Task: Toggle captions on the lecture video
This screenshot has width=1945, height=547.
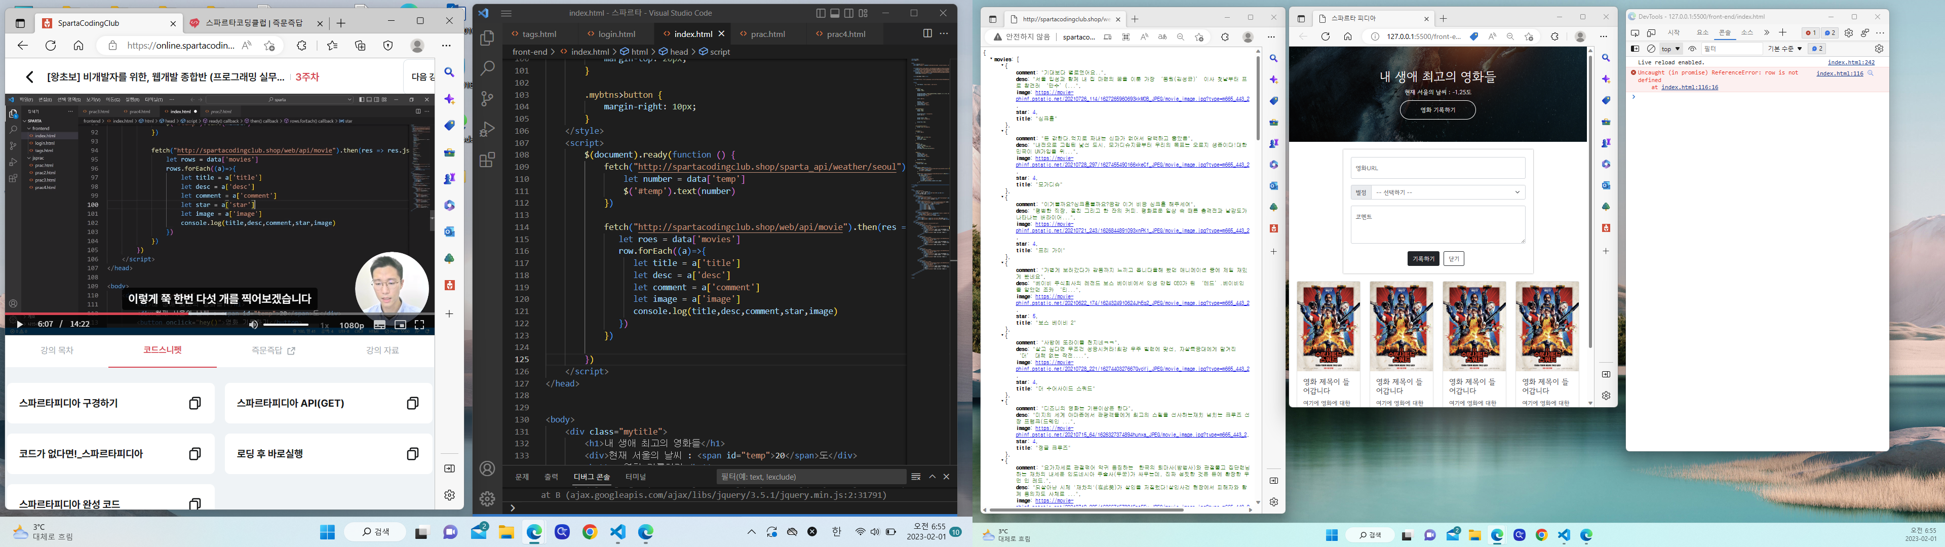Action: click(x=380, y=325)
